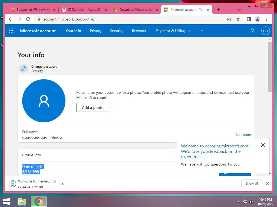Screen dimensions: 277x207
Task: Click the Change password link
Action: tap(44, 67)
